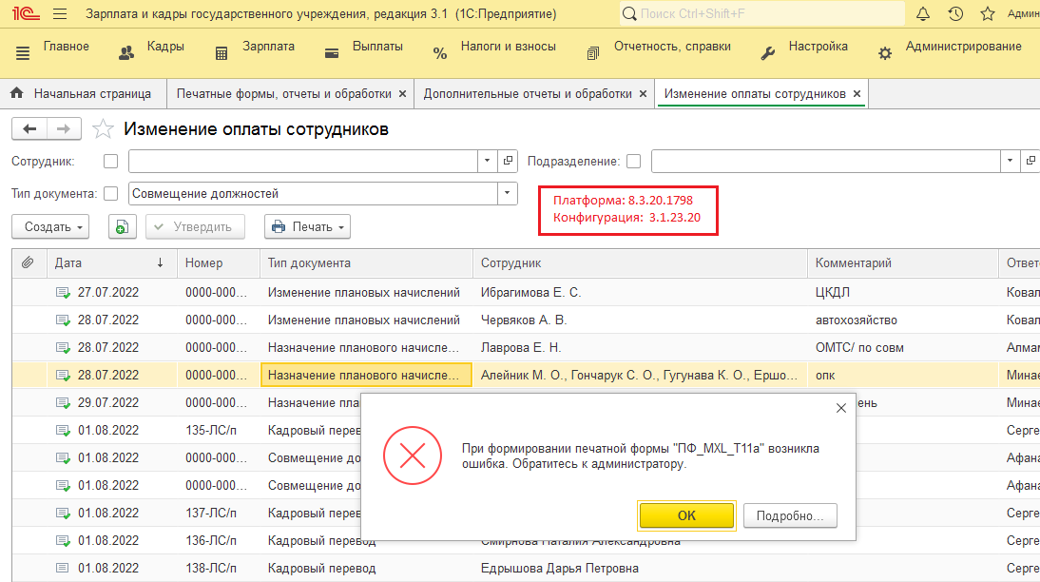Close the Печатные формы, отчеты и обработки tab
Viewport: 1040px width, 582px height.
click(x=402, y=94)
